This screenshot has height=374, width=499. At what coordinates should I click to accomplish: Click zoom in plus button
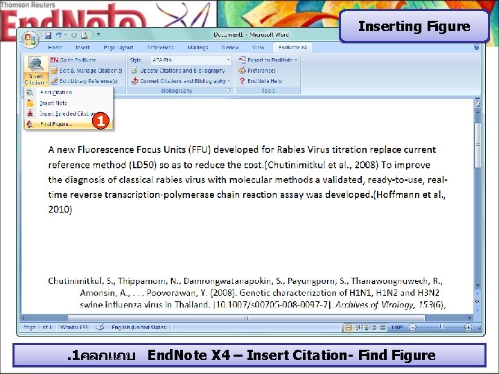click(468, 327)
